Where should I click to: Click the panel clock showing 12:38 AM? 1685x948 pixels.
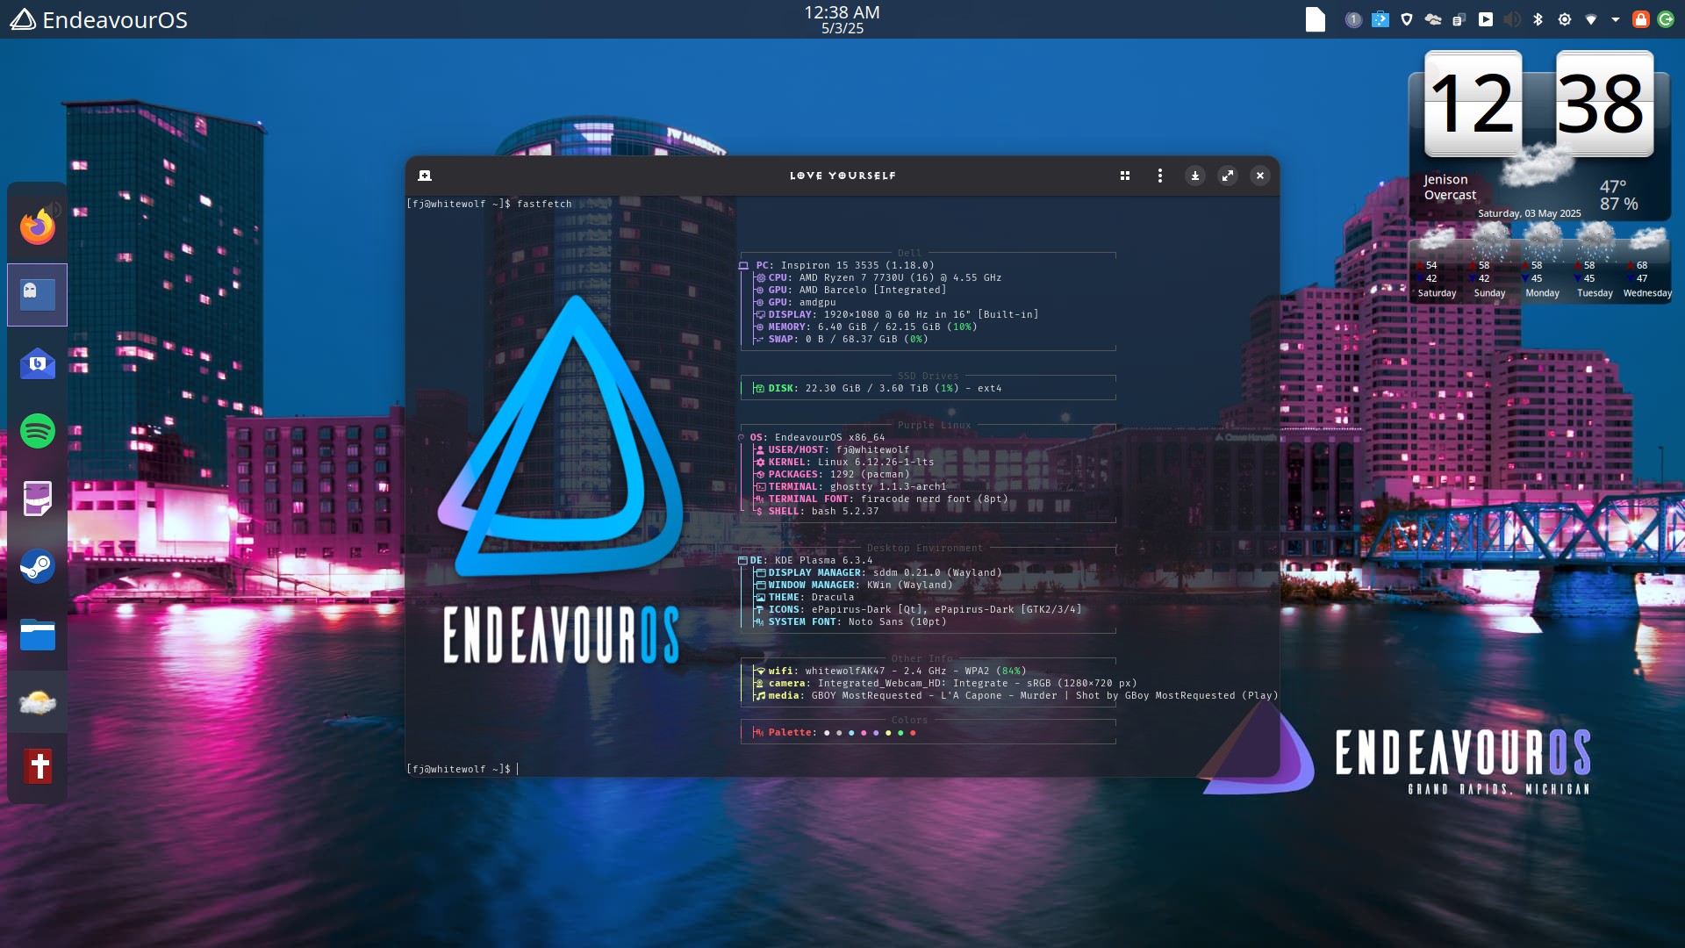[x=842, y=19]
